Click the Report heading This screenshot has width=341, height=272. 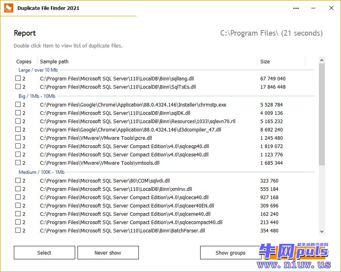pos(25,33)
